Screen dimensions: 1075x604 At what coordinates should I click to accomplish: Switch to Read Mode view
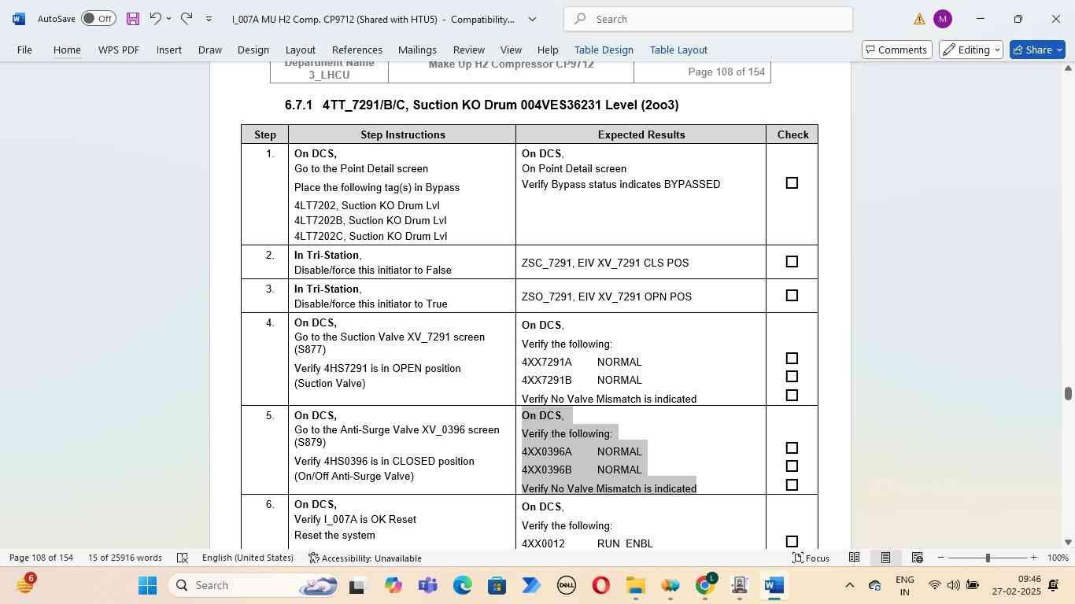coord(854,558)
